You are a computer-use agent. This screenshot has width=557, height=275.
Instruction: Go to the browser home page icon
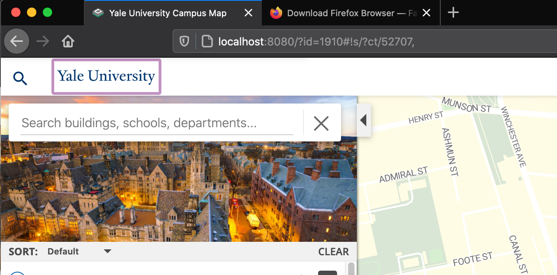pyautogui.click(x=68, y=41)
